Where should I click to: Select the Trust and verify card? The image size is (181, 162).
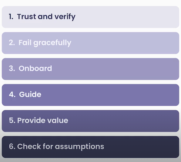click(90, 17)
